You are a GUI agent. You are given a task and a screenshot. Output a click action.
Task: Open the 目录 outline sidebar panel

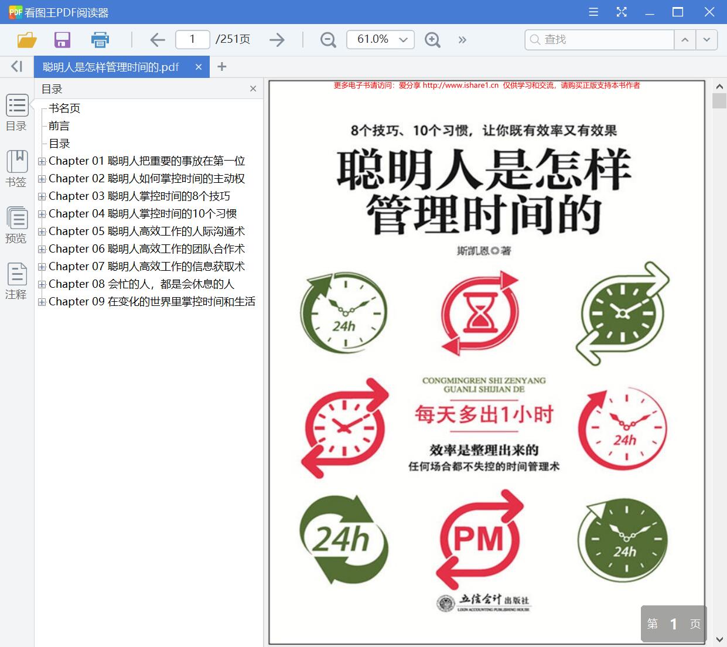(x=16, y=113)
